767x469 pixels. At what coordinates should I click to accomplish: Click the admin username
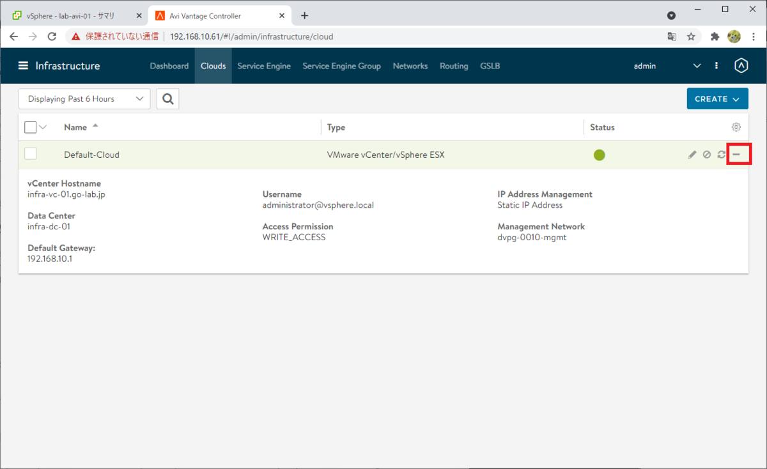pos(645,66)
